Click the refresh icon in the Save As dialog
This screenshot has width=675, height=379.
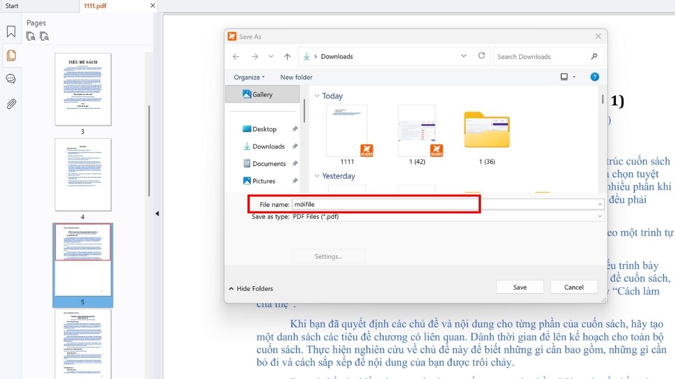(x=481, y=56)
